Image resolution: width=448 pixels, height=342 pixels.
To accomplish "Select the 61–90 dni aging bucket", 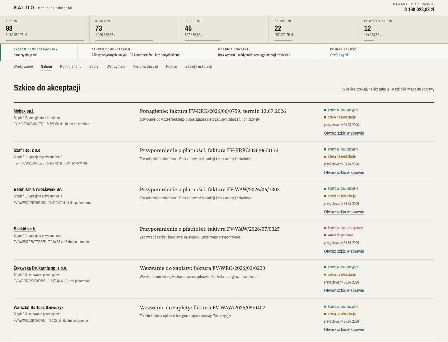I will [x=314, y=29].
